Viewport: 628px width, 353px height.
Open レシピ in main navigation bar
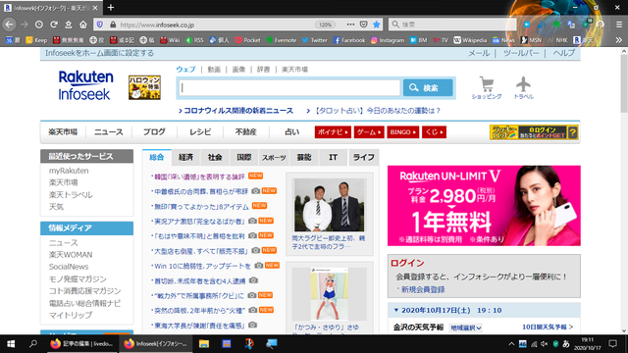click(200, 131)
